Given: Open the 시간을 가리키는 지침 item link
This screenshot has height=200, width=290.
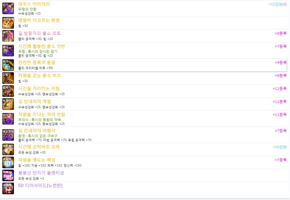Looking at the screenshot, I should pos(39,88).
